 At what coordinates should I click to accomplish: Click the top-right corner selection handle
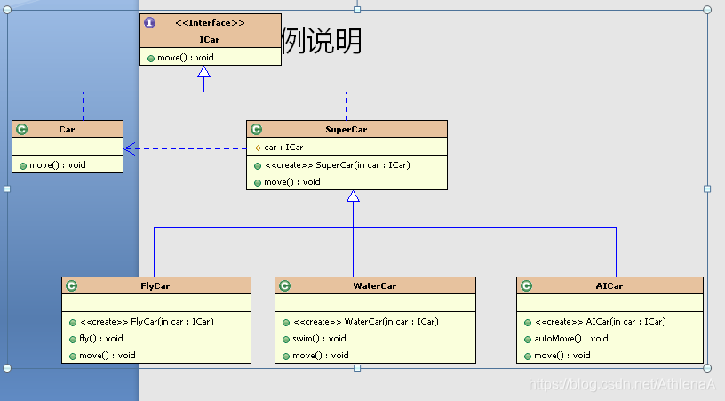coord(707,10)
